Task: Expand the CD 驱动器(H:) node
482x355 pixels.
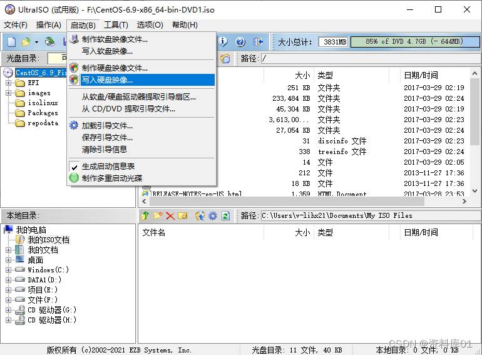Action: click(x=8, y=321)
